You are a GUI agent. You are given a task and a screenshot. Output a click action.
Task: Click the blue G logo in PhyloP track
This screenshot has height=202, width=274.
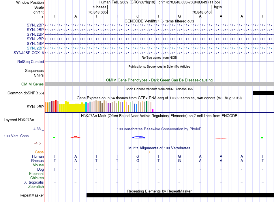coord(138,138)
